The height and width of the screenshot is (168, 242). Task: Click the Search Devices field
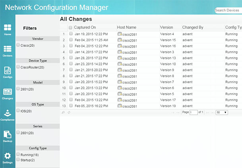click(228, 10)
